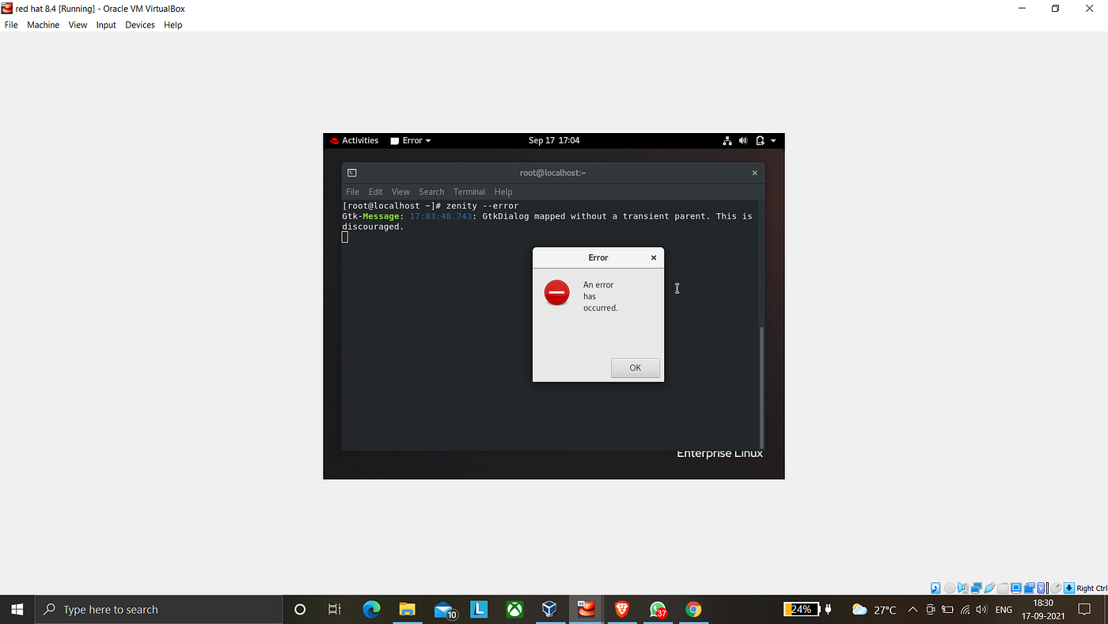Click the Sep 17 clock in GNOME top bar

click(554, 140)
